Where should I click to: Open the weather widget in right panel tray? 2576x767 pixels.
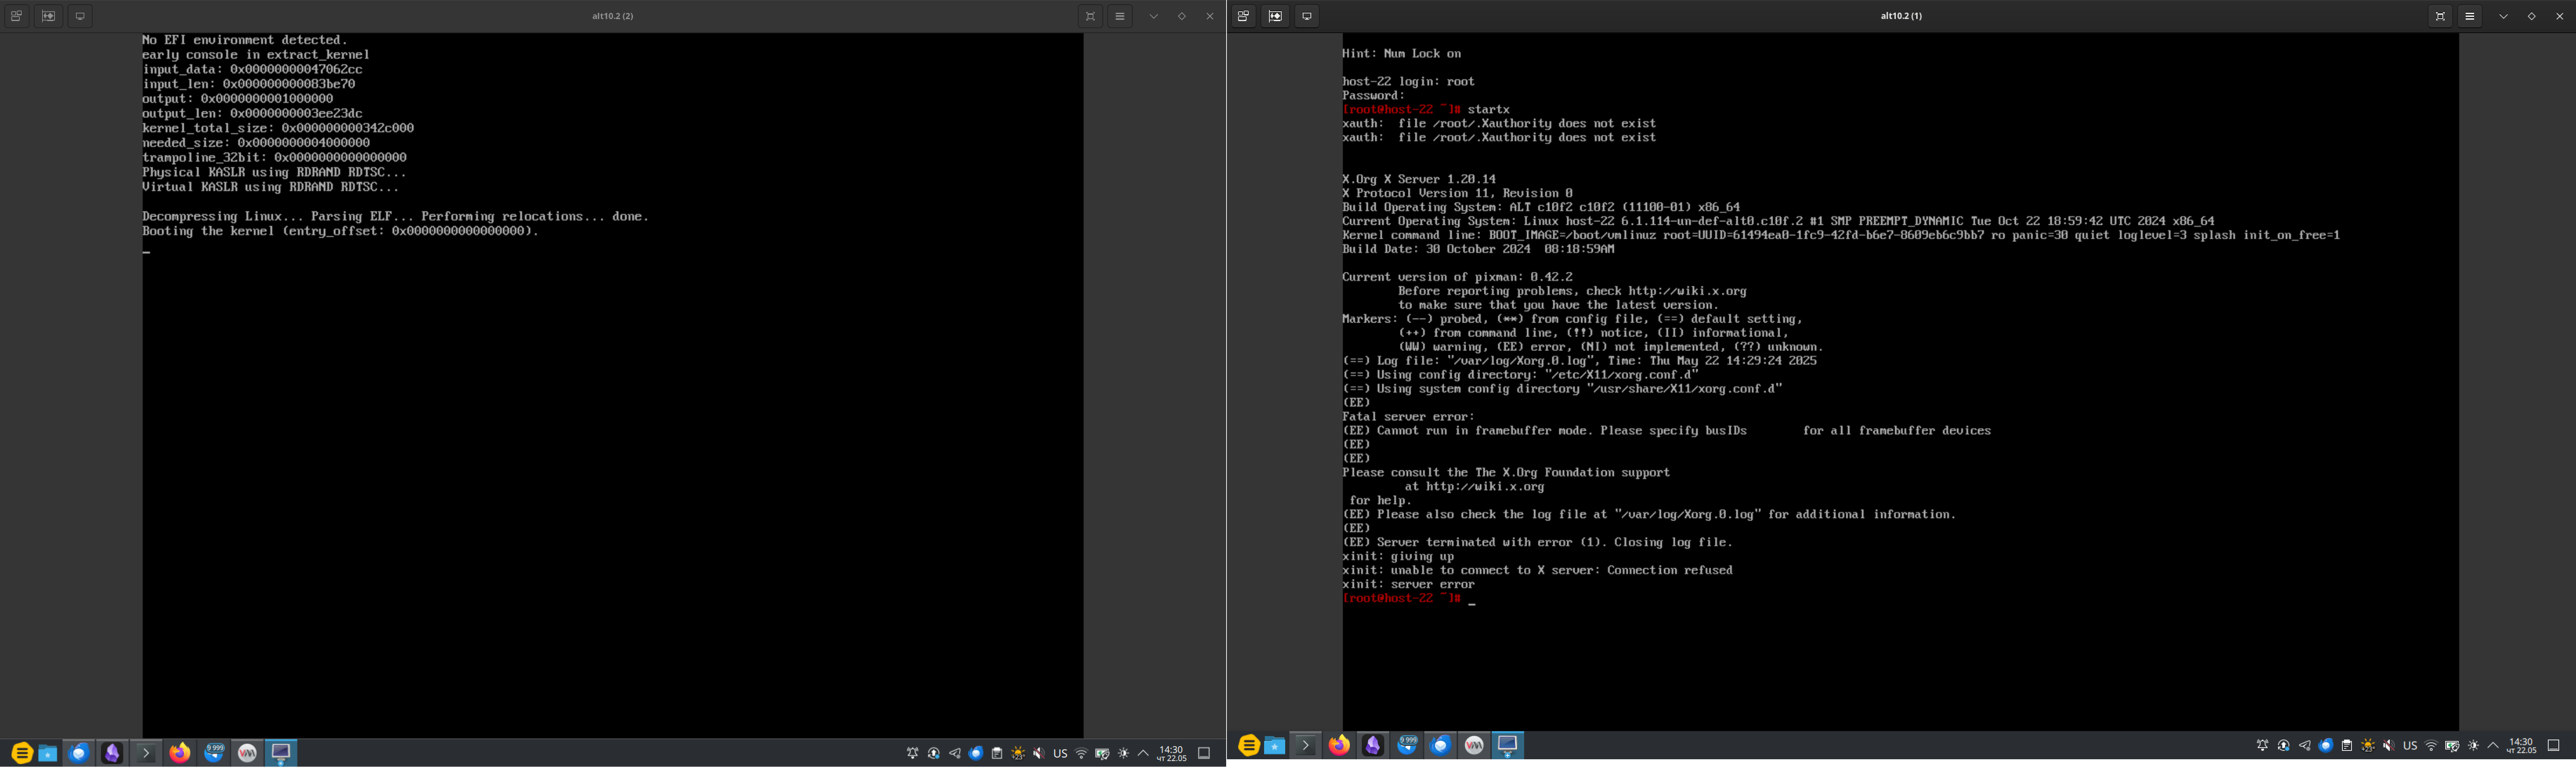(x=2368, y=745)
